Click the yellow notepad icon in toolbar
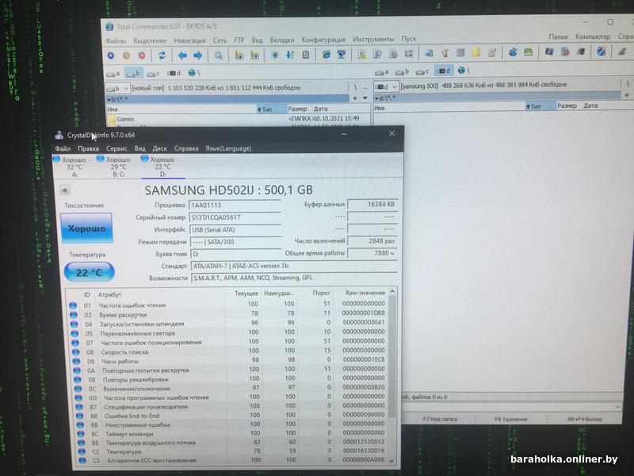The height and width of the screenshot is (476, 634). (476, 52)
